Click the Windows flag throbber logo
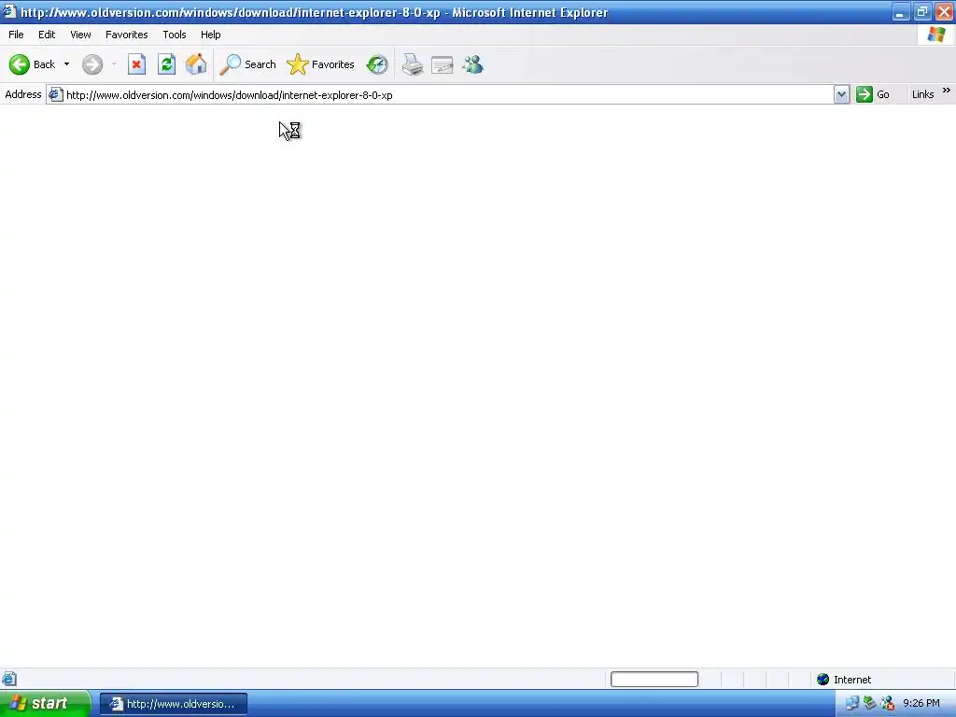 pyautogui.click(x=936, y=35)
